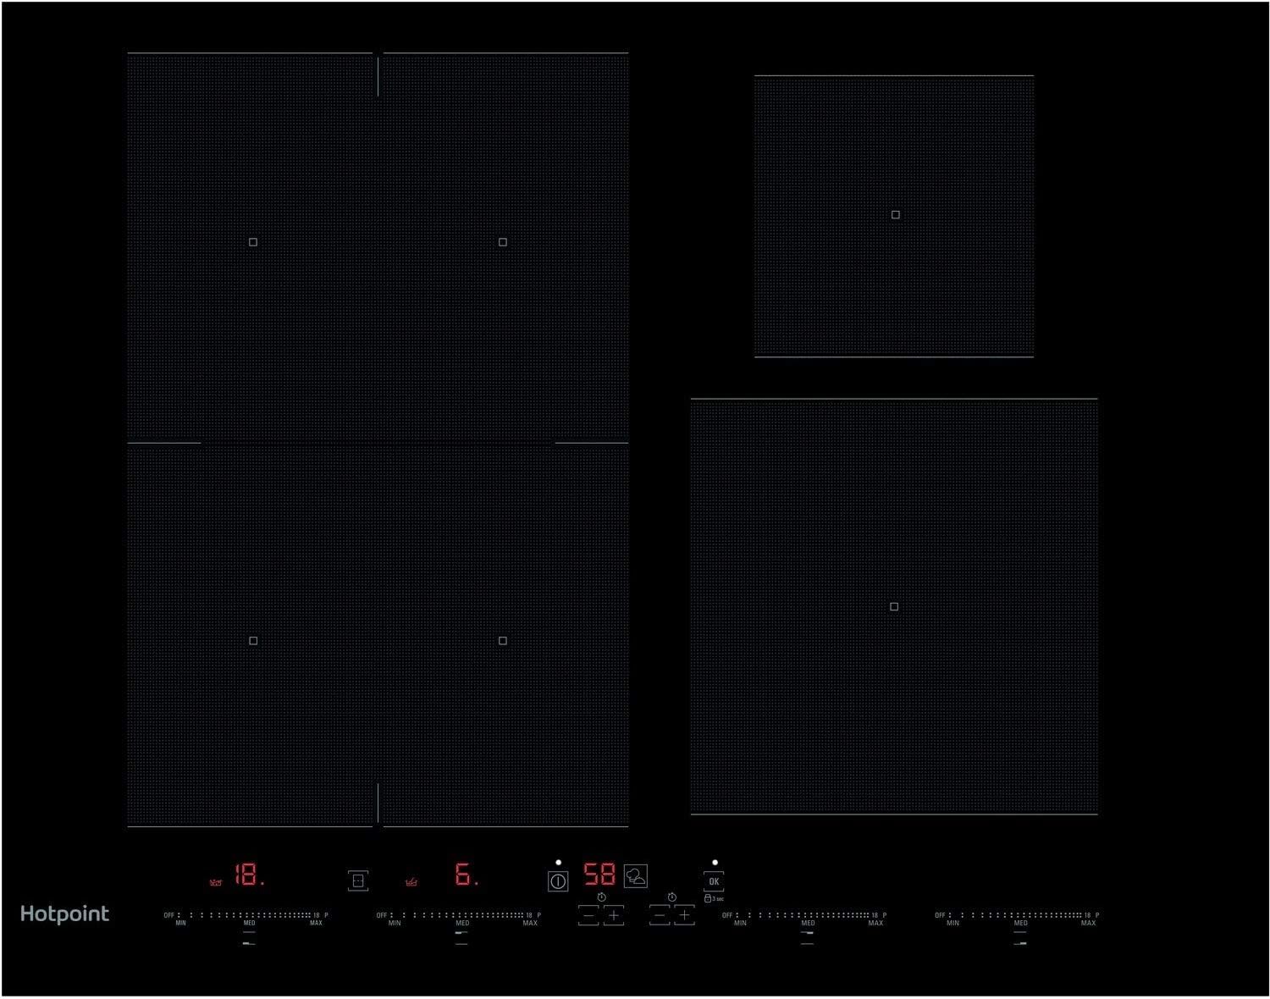This screenshot has width=1270, height=999.
Task: Select P boost on slider under 18 display
Action: pos(326,915)
